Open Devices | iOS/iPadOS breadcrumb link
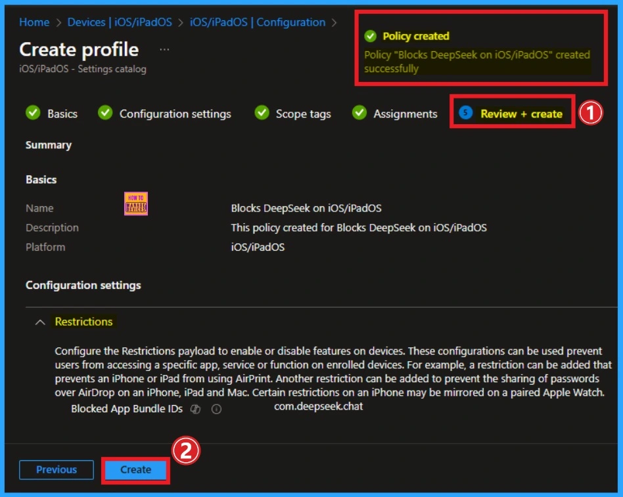The height and width of the screenshot is (497, 623). click(120, 22)
